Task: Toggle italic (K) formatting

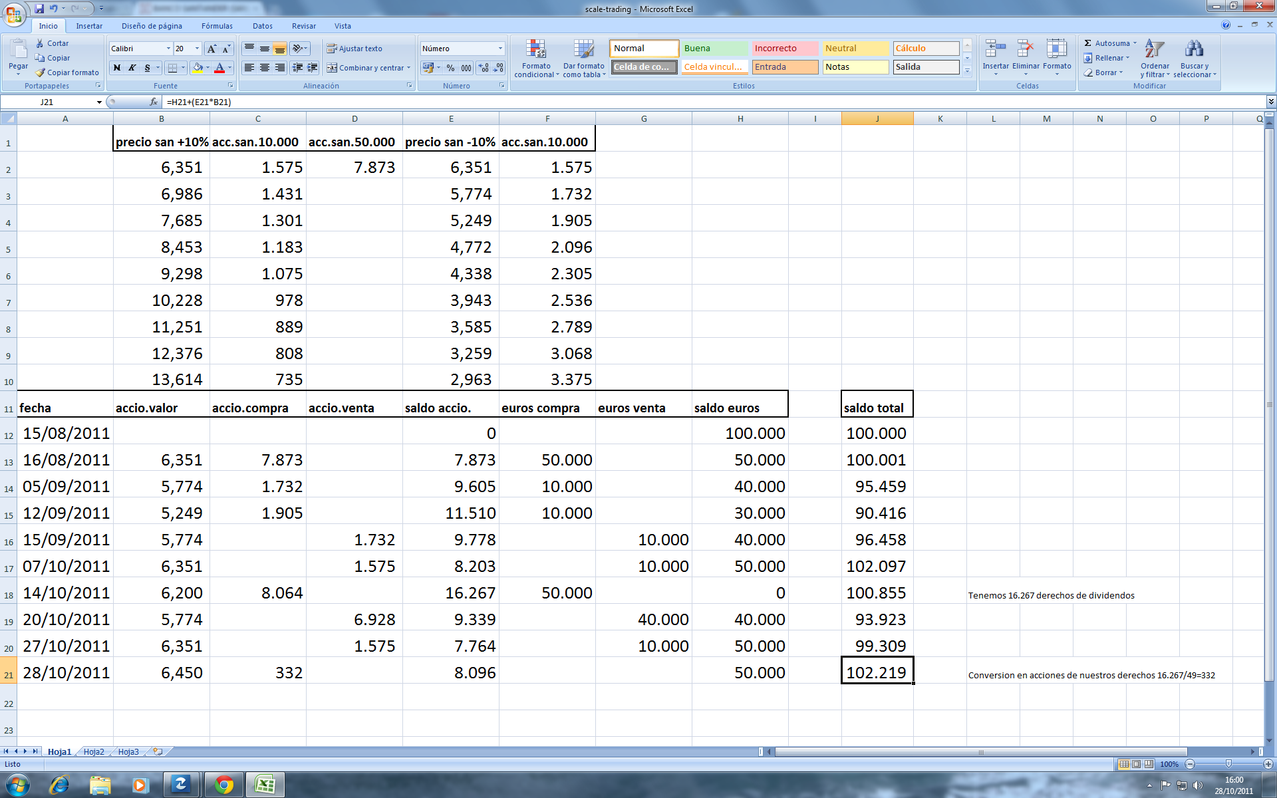Action: pyautogui.click(x=132, y=68)
